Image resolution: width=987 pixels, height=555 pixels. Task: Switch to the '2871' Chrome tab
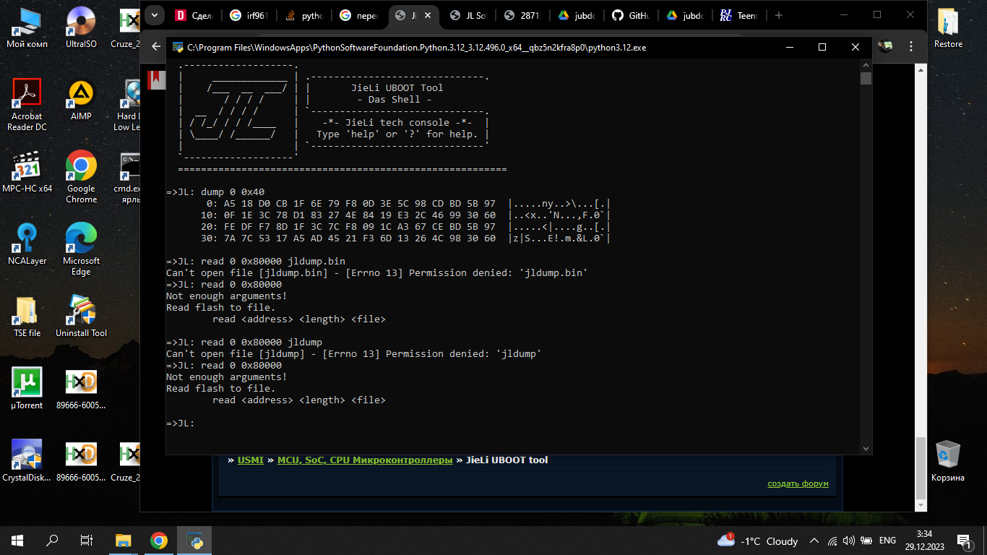click(523, 15)
